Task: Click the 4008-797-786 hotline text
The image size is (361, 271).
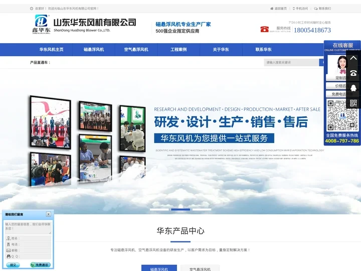Action: [342, 141]
